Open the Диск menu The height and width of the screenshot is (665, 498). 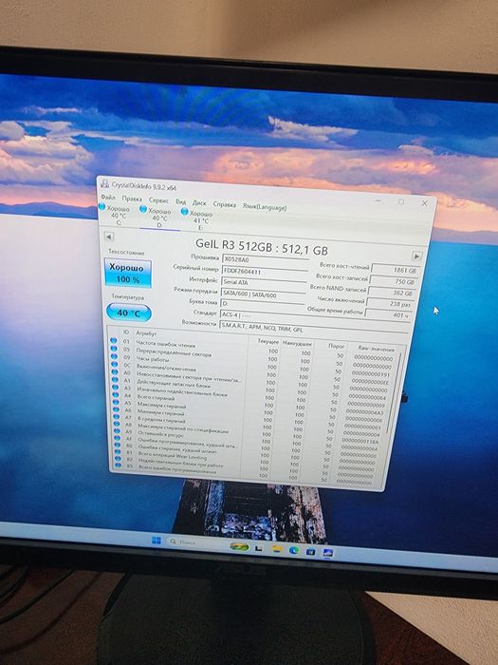click(199, 202)
